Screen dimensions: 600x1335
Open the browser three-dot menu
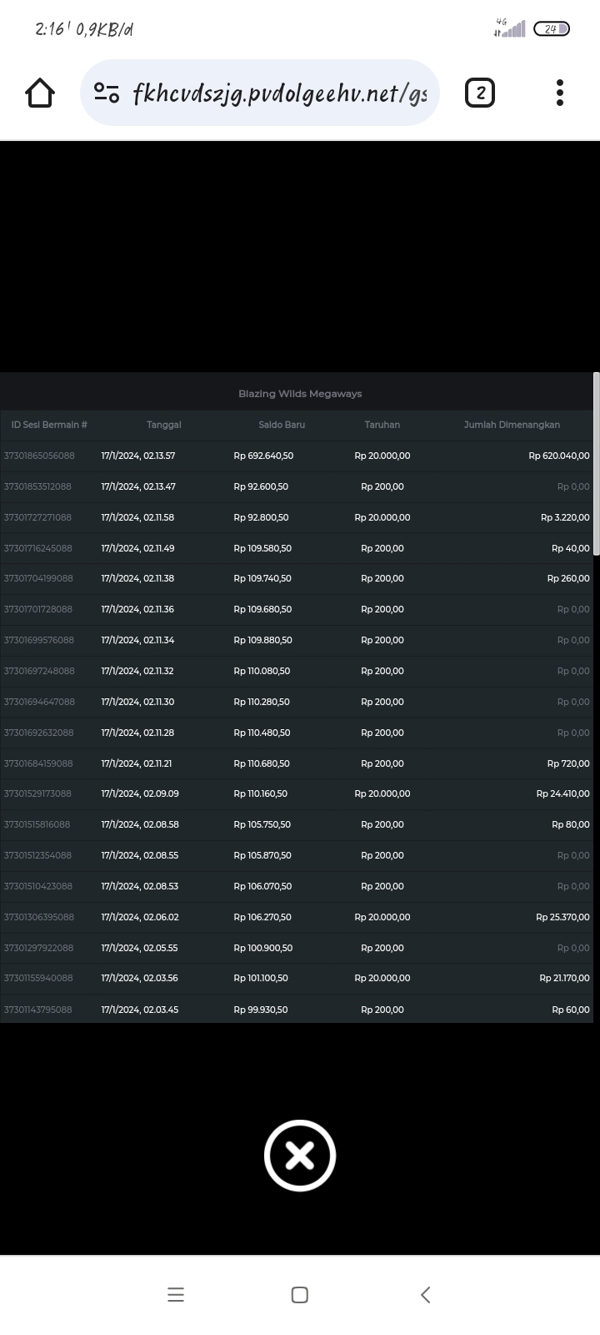click(x=560, y=93)
